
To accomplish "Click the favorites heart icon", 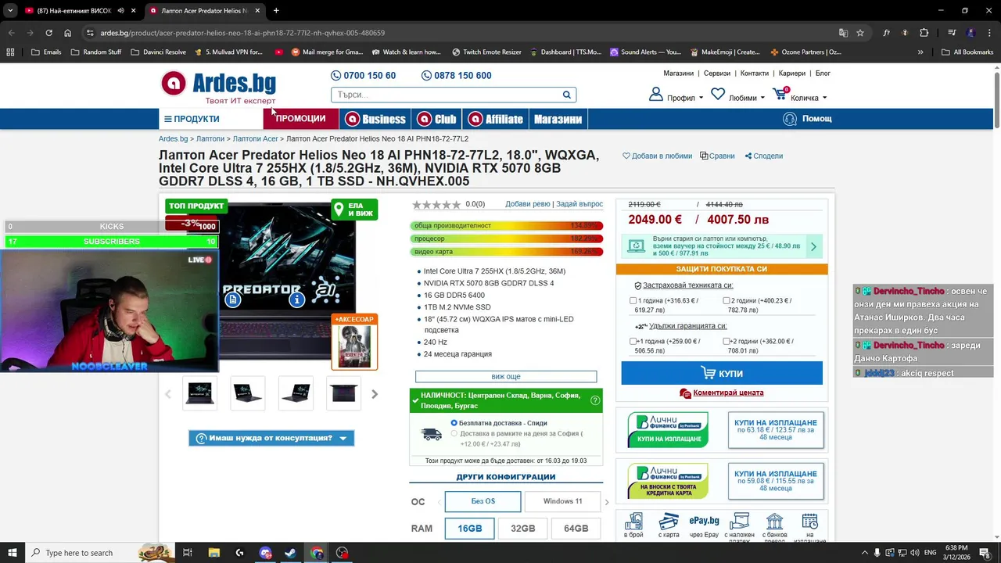I will pyautogui.click(x=718, y=94).
